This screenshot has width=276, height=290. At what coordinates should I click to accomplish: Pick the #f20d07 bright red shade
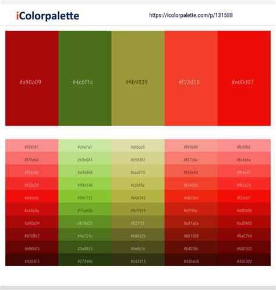tap(244, 196)
